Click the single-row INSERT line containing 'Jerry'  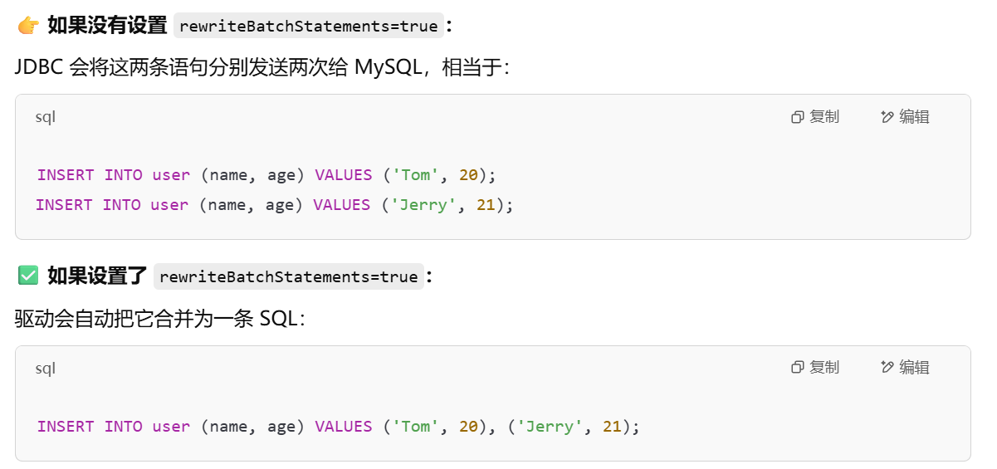(x=274, y=204)
